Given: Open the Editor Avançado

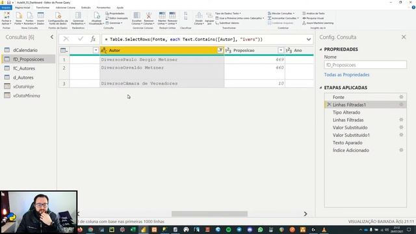Looking at the screenshot, I should point(117,18).
